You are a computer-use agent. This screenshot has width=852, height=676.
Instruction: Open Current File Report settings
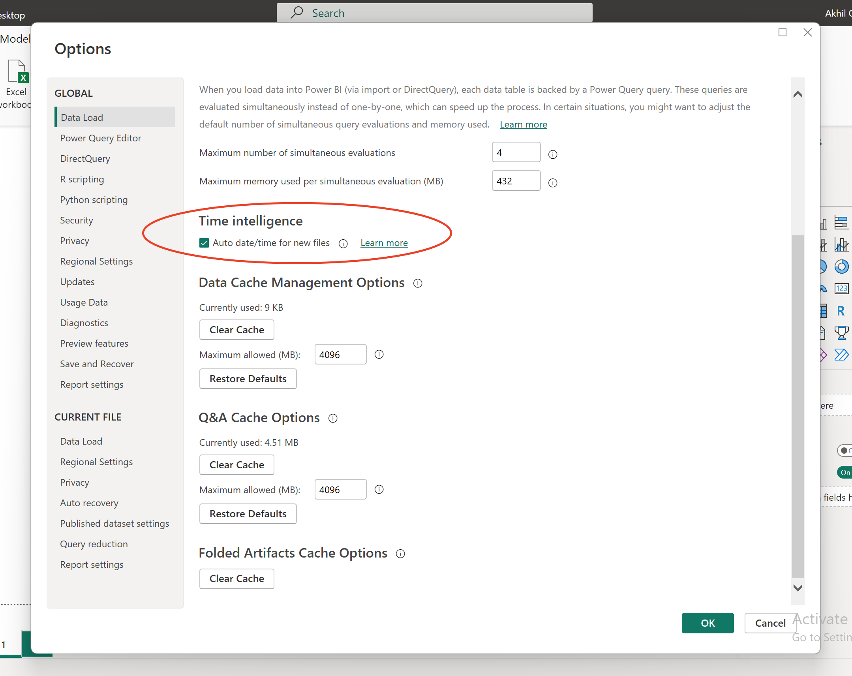pos(91,565)
